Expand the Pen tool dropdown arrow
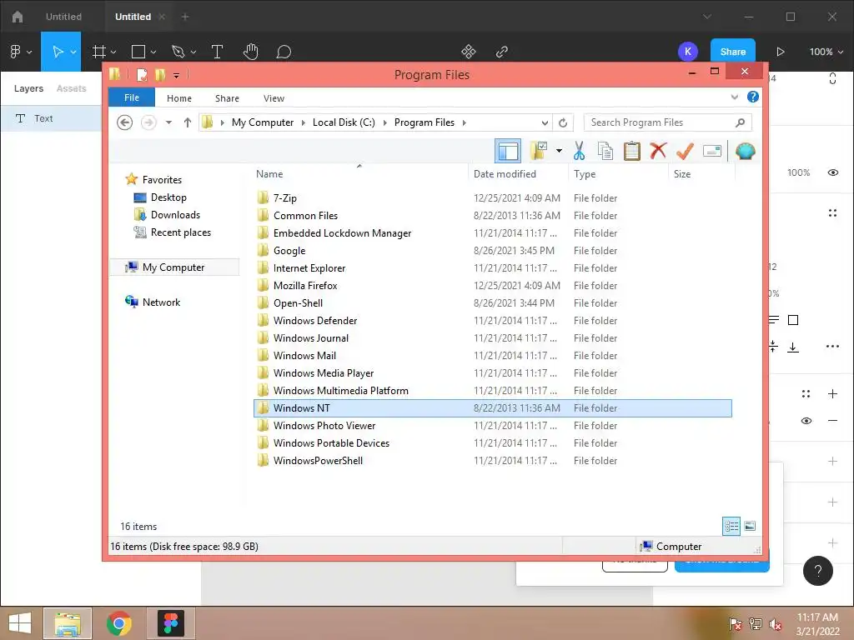The image size is (854, 640). point(193,52)
